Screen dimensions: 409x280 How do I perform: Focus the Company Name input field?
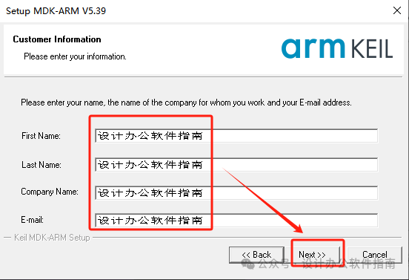click(x=236, y=193)
